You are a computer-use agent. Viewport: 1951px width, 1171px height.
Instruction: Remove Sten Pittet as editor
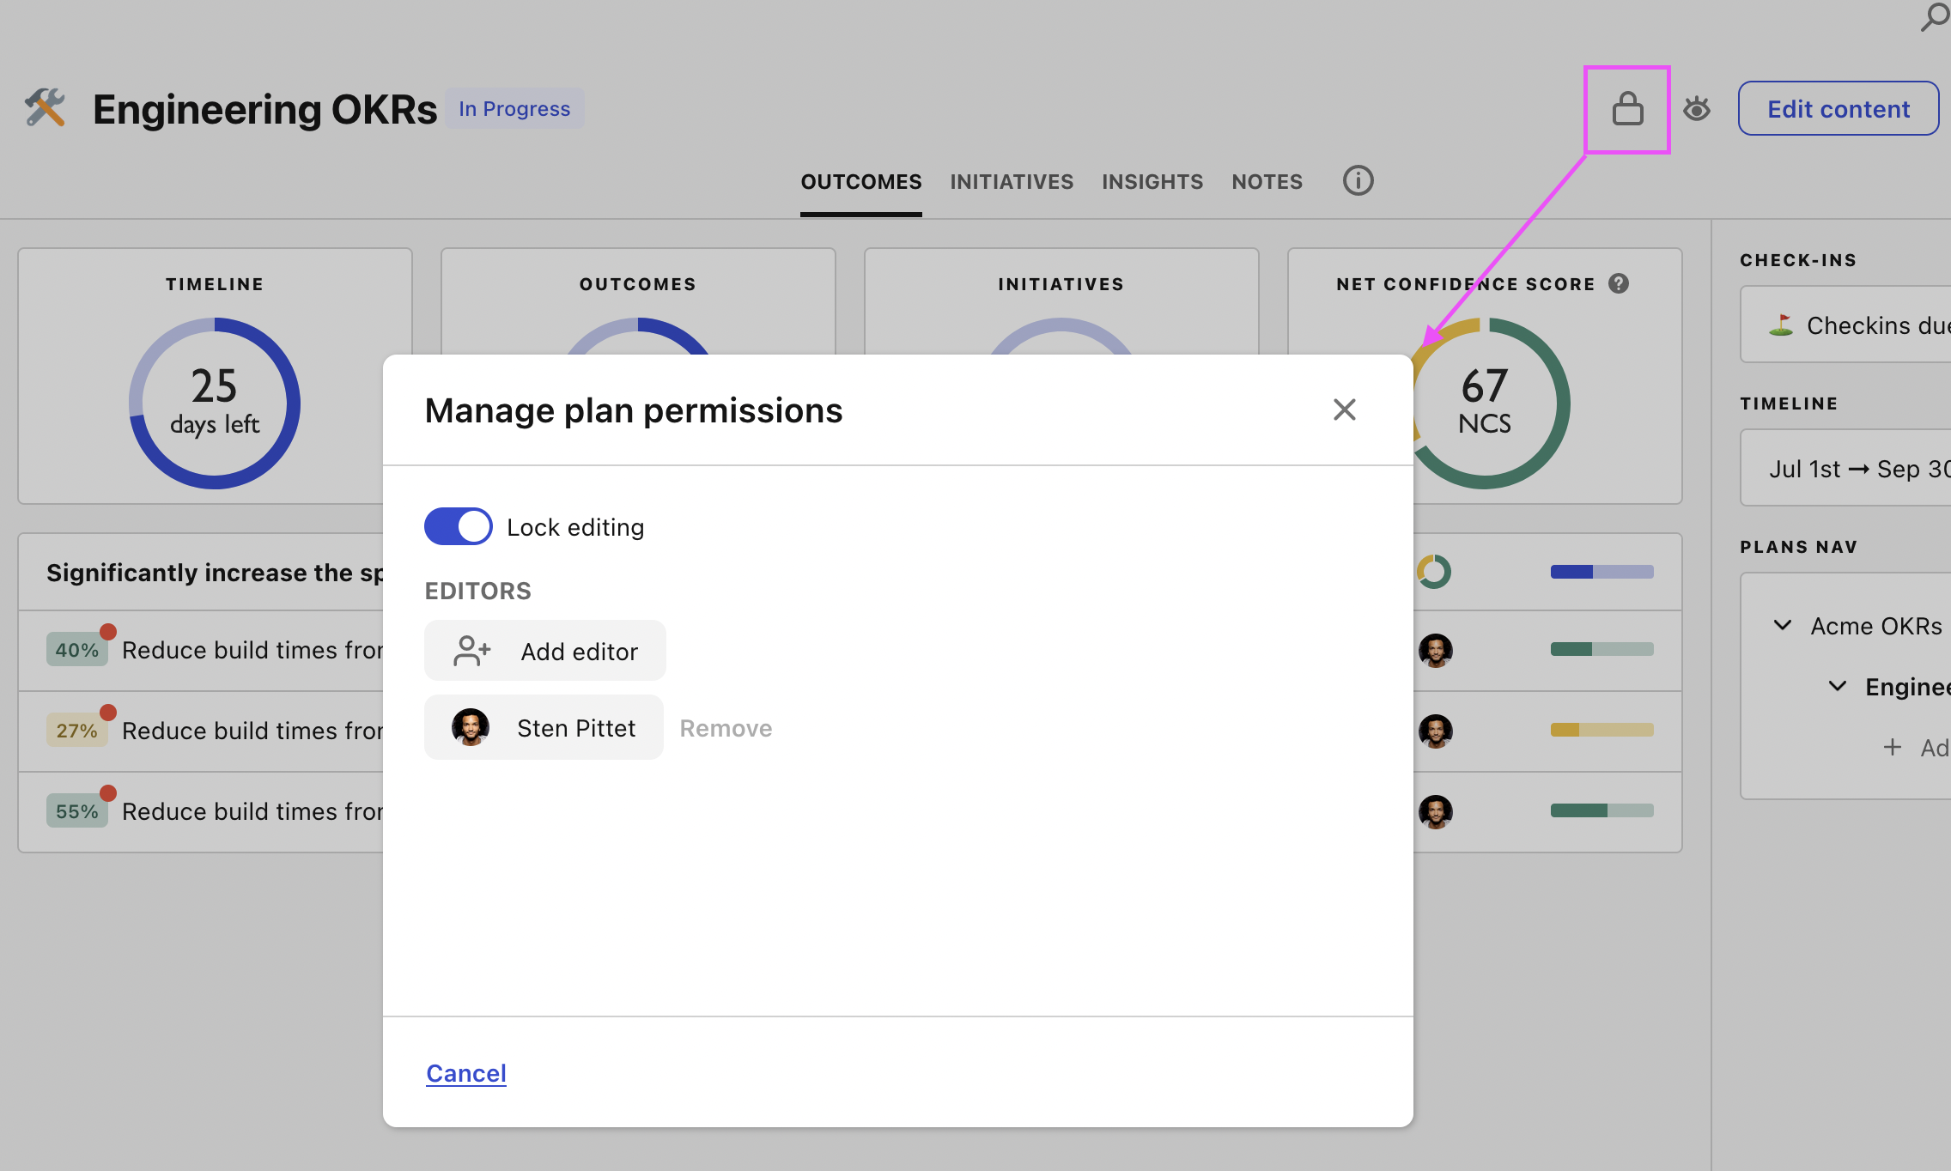(x=726, y=729)
